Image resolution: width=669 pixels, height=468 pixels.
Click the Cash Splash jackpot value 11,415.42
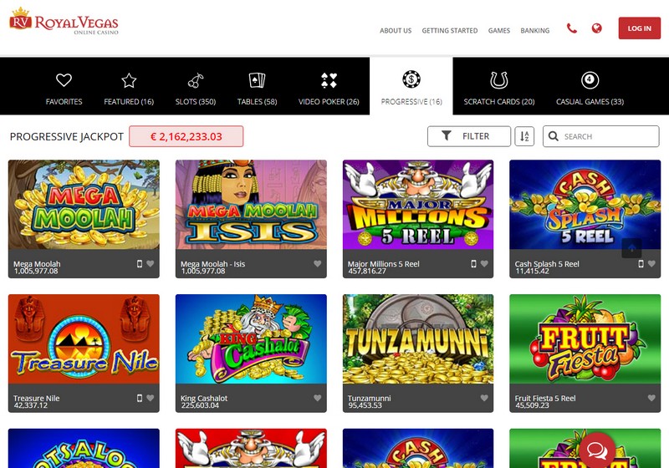click(532, 271)
